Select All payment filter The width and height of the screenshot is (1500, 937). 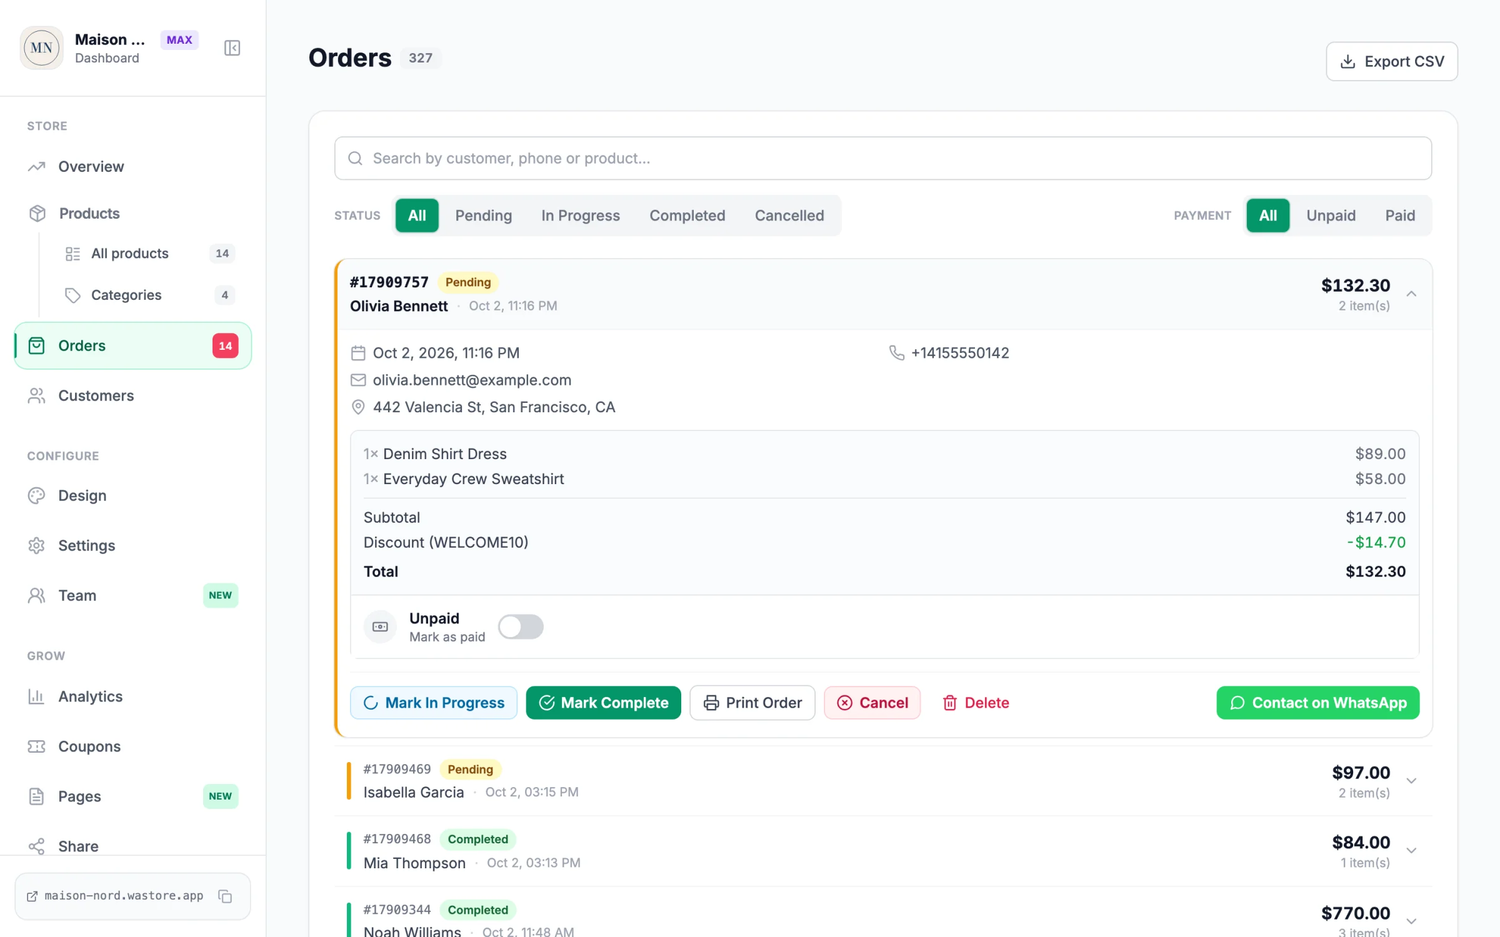[1267, 216]
